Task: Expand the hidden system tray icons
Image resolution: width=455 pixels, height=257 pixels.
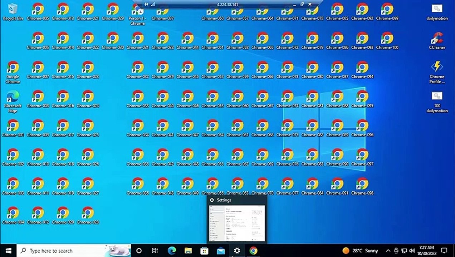Action: coord(388,251)
